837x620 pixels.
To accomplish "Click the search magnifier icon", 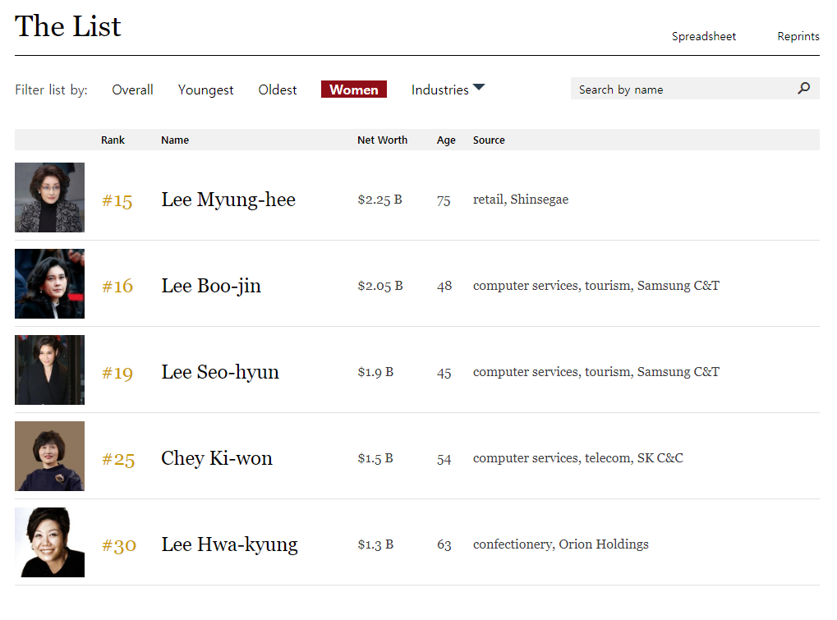I will [804, 88].
